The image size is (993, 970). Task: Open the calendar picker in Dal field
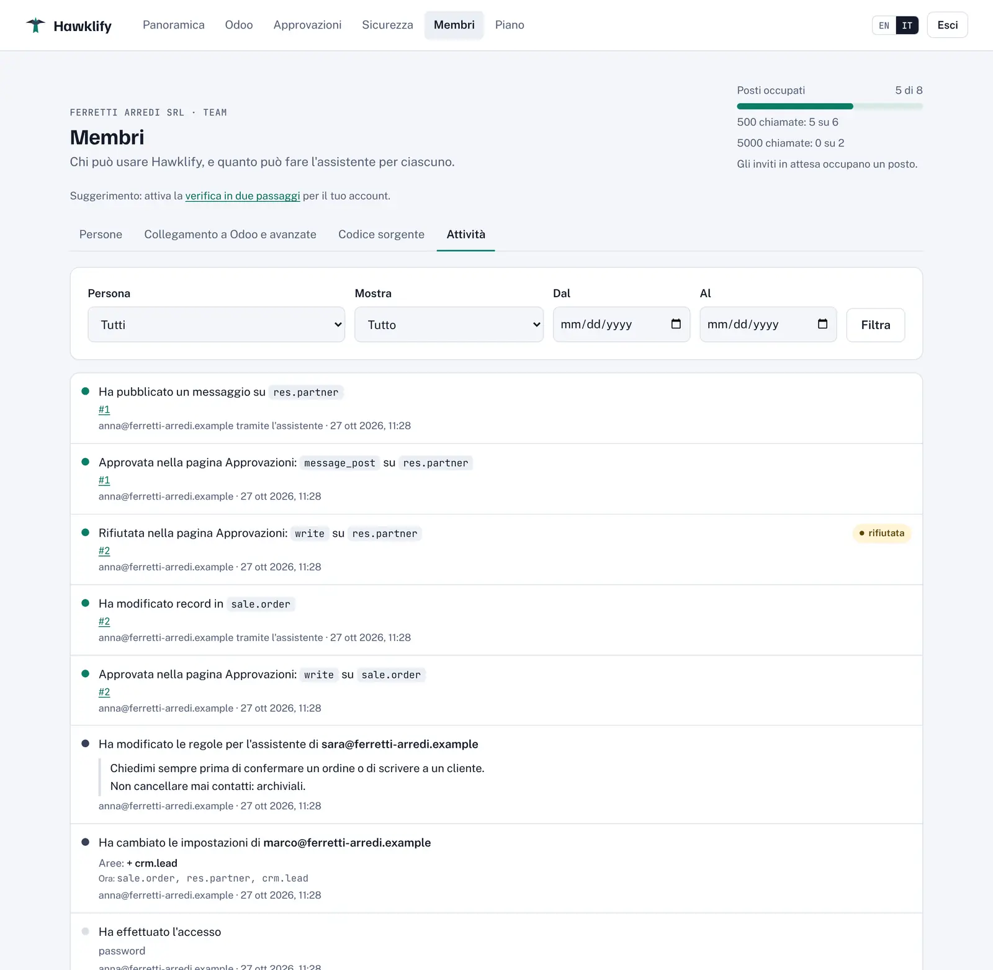coord(676,324)
